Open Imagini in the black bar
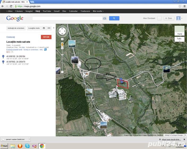 [29, 11]
